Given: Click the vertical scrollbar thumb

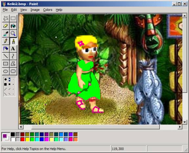Looking at the screenshot, I should [184, 55].
